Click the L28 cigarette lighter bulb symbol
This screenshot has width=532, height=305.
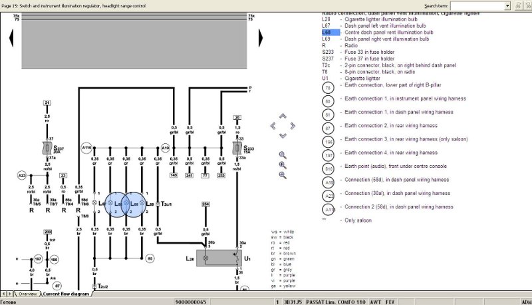[x=205, y=258]
